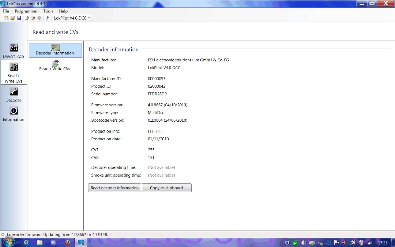Image resolution: width=395 pixels, height=247 pixels.
Task: Save the project using the floppy disk icon
Action: pyautogui.click(x=19, y=18)
